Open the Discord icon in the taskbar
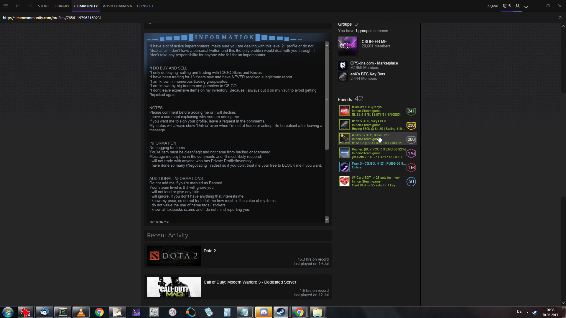This screenshot has width=566, height=318. [264, 312]
